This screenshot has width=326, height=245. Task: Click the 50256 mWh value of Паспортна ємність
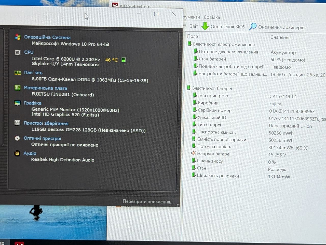click(281, 133)
